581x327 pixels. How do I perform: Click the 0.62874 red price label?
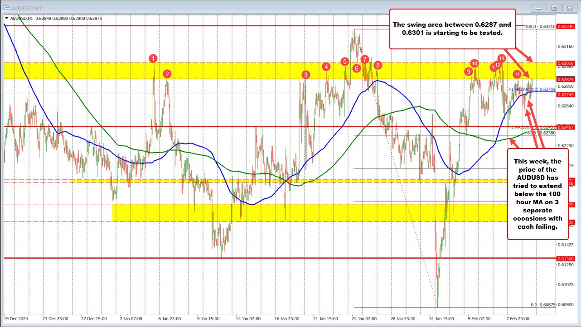pos(566,79)
